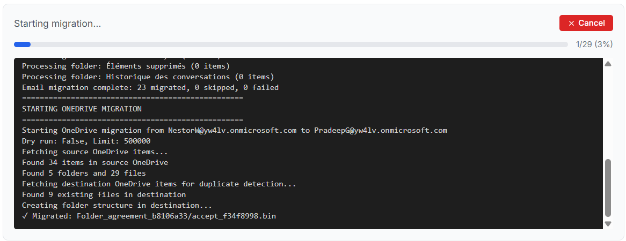
Task: Click the X icon inside Cancel
Action: 571,23
